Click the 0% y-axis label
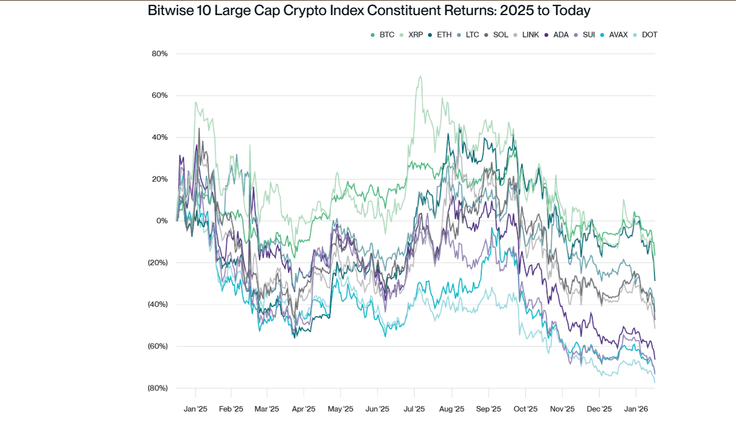 [162, 221]
